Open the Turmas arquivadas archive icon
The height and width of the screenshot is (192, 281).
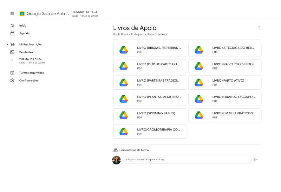click(x=12, y=73)
